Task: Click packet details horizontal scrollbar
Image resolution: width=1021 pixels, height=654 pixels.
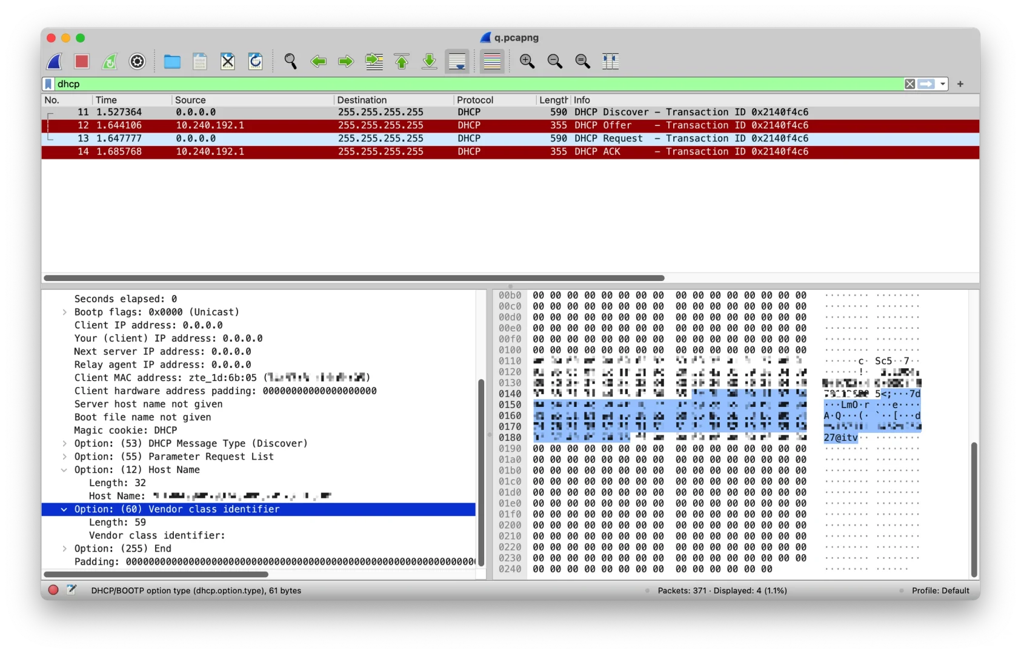Action: (156, 574)
